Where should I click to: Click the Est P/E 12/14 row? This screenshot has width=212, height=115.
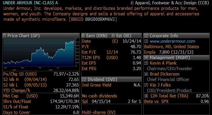point(111,52)
